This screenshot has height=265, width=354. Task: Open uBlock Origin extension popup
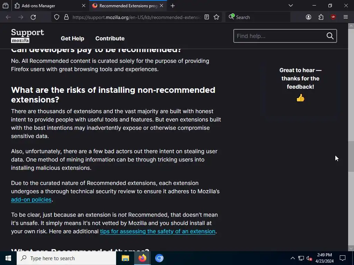pos(333,17)
